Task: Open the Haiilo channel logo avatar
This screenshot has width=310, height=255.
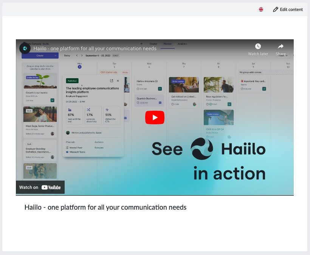Action: (25, 48)
